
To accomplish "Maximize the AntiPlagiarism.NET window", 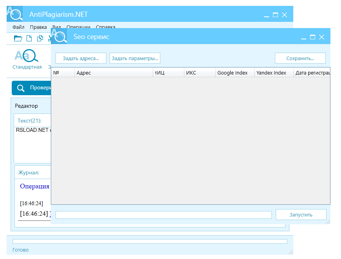I will tap(275, 15).
